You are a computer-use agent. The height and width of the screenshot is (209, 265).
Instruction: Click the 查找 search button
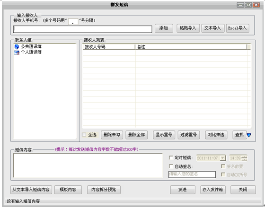[x=239, y=135]
